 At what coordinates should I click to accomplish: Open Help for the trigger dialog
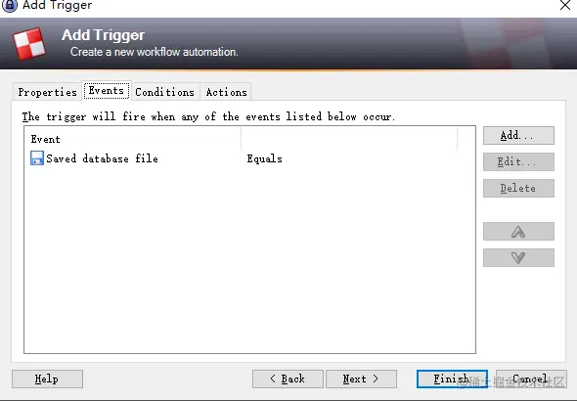(47, 379)
